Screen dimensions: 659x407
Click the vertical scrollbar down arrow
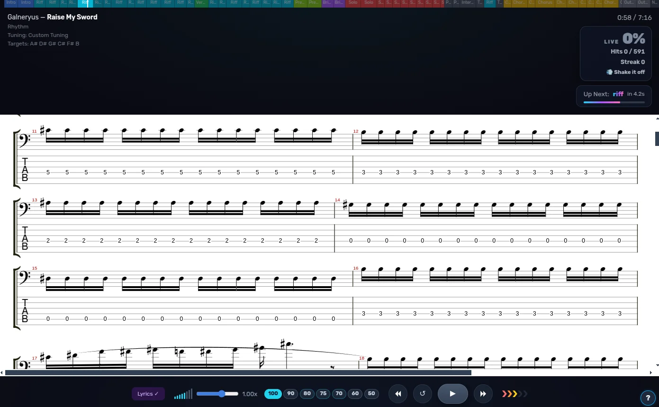[657, 366]
